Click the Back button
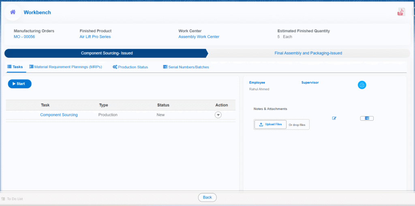The width and height of the screenshot is (415, 206). [207, 198]
